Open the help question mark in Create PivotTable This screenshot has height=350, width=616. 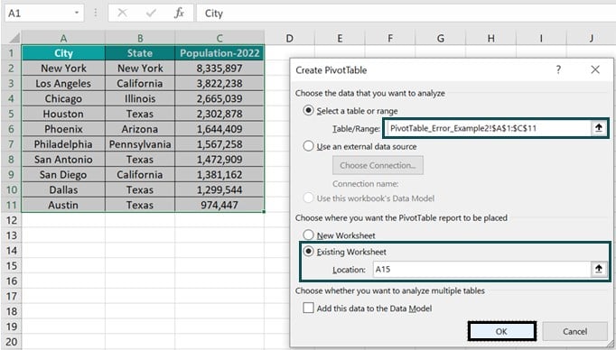[x=558, y=69]
